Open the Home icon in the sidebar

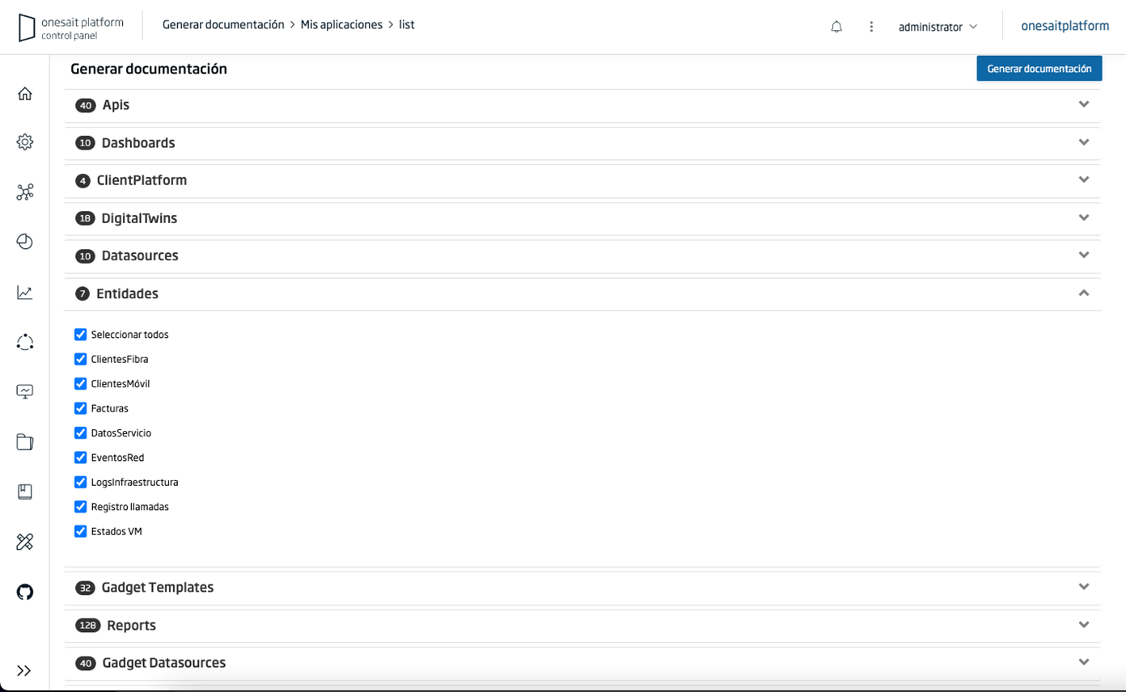[x=24, y=93]
